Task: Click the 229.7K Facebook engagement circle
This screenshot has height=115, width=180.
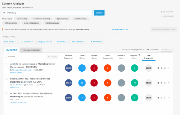Action: (x=69, y=68)
